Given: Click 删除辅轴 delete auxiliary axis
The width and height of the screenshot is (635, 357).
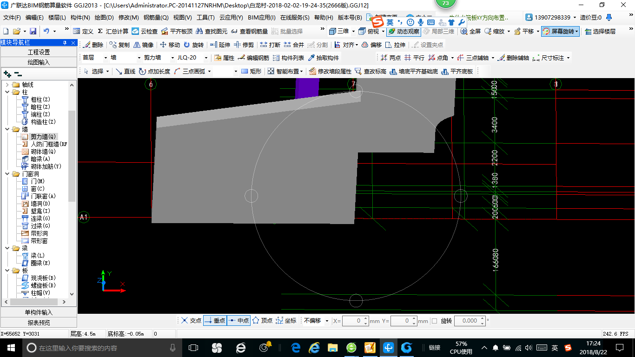Looking at the screenshot, I should (513, 58).
